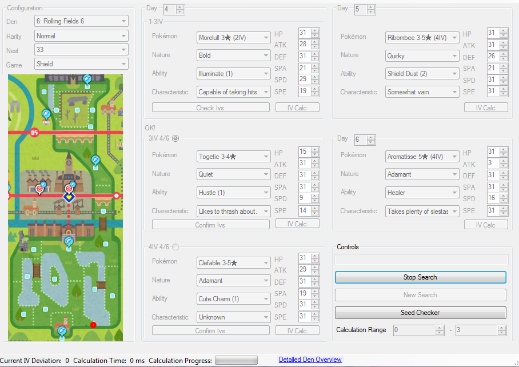
Task: Open the Detailed Den Overview link
Action: [x=310, y=359]
